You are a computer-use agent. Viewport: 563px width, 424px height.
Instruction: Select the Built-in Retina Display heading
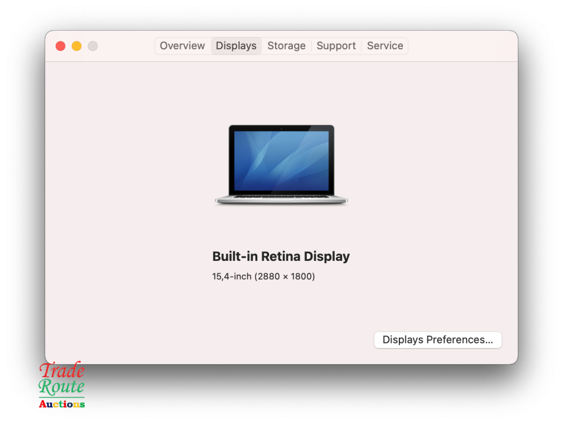click(281, 256)
